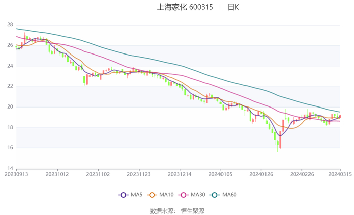Click the 20230913 date axis label

17,174
